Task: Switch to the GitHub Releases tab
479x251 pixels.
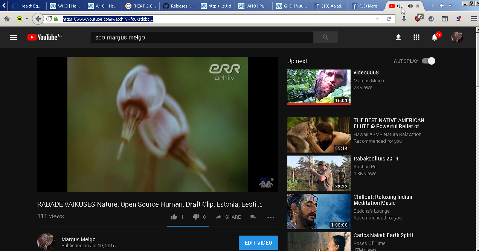Action: [178, 6]
